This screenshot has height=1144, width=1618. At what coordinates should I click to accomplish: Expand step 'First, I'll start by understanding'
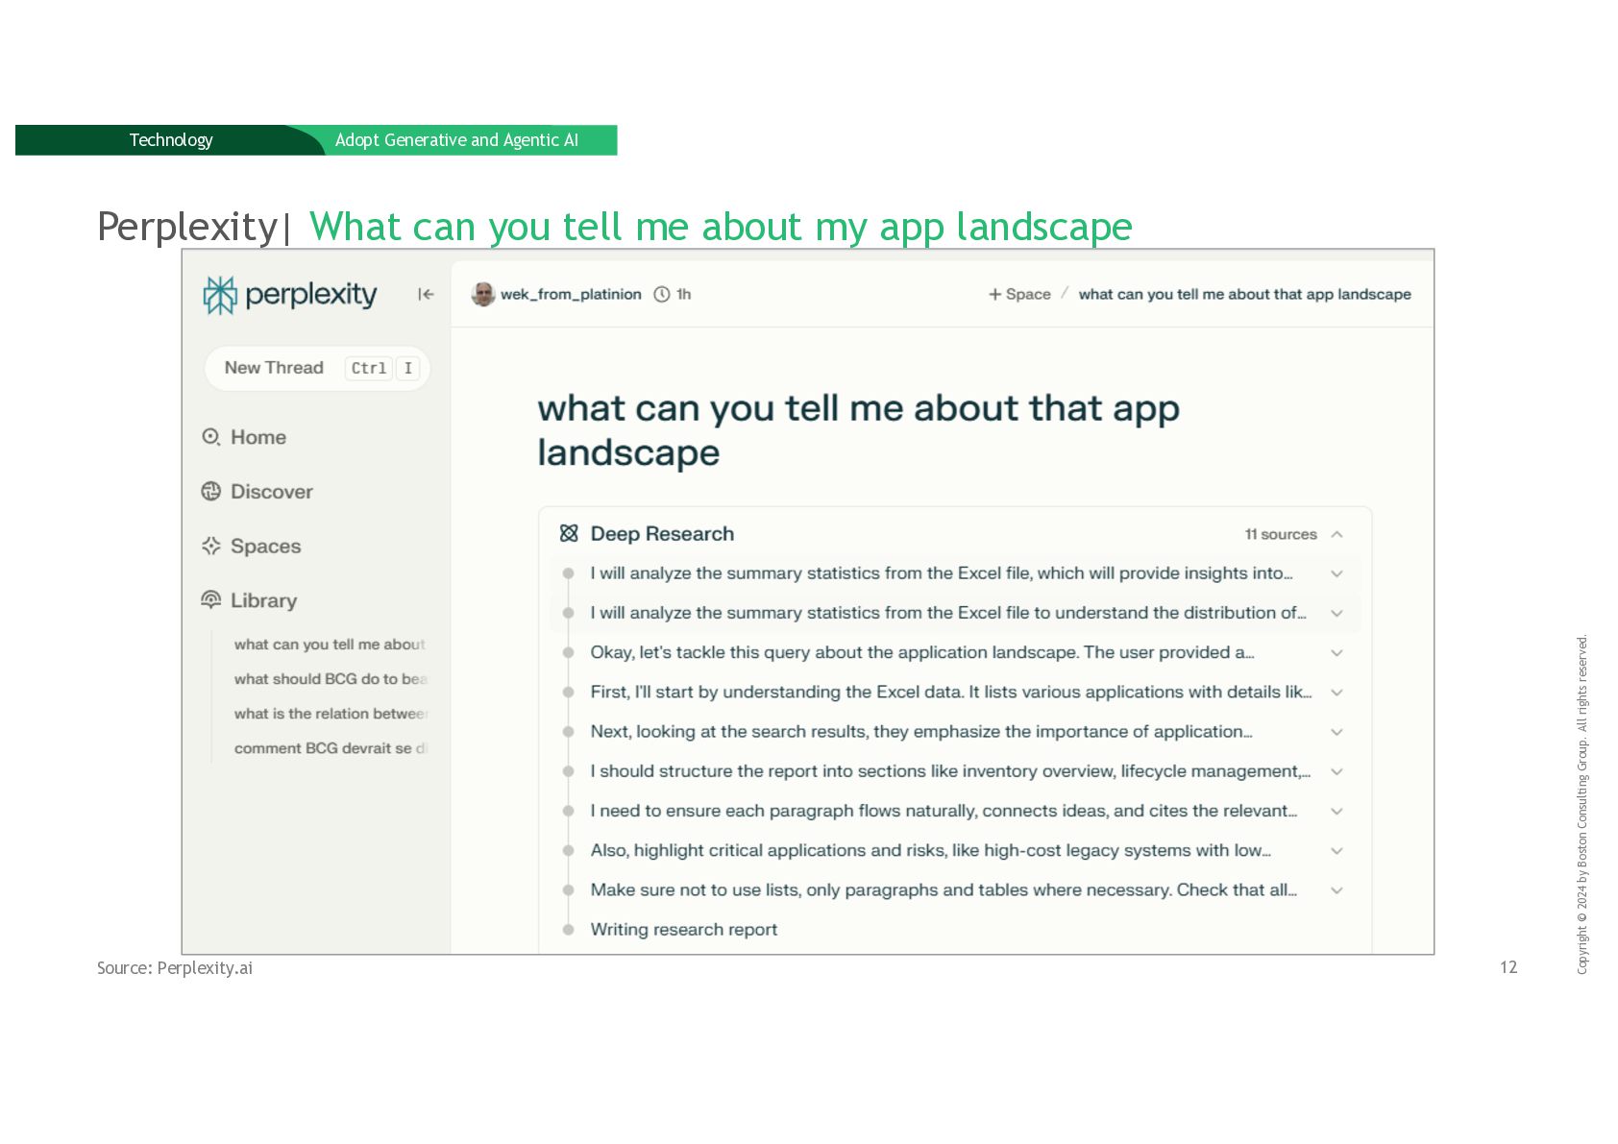1336,693
